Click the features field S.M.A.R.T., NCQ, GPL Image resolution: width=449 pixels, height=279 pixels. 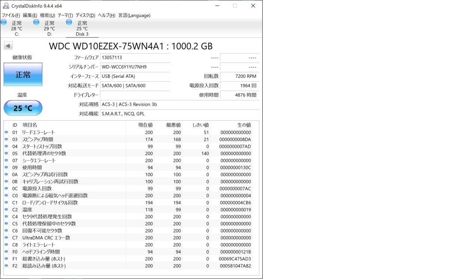coord(179,113)
